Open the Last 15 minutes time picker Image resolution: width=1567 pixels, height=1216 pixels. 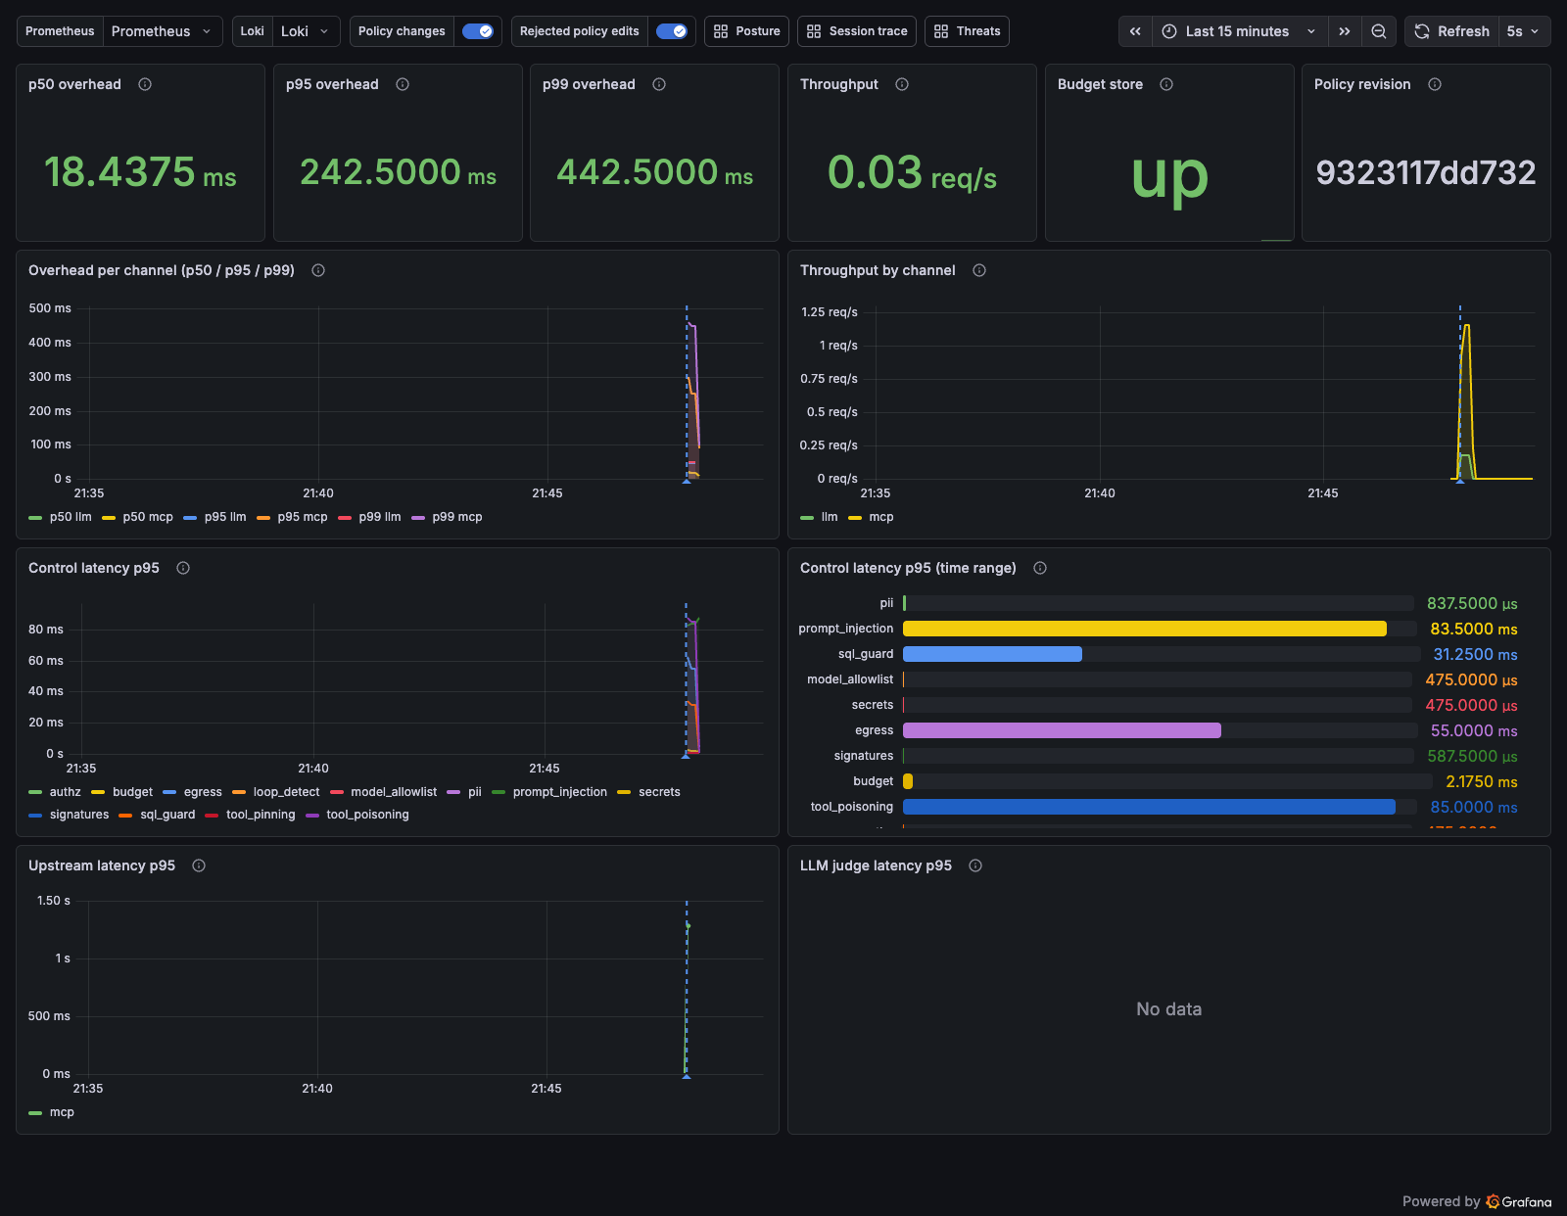pos(1240,31)
